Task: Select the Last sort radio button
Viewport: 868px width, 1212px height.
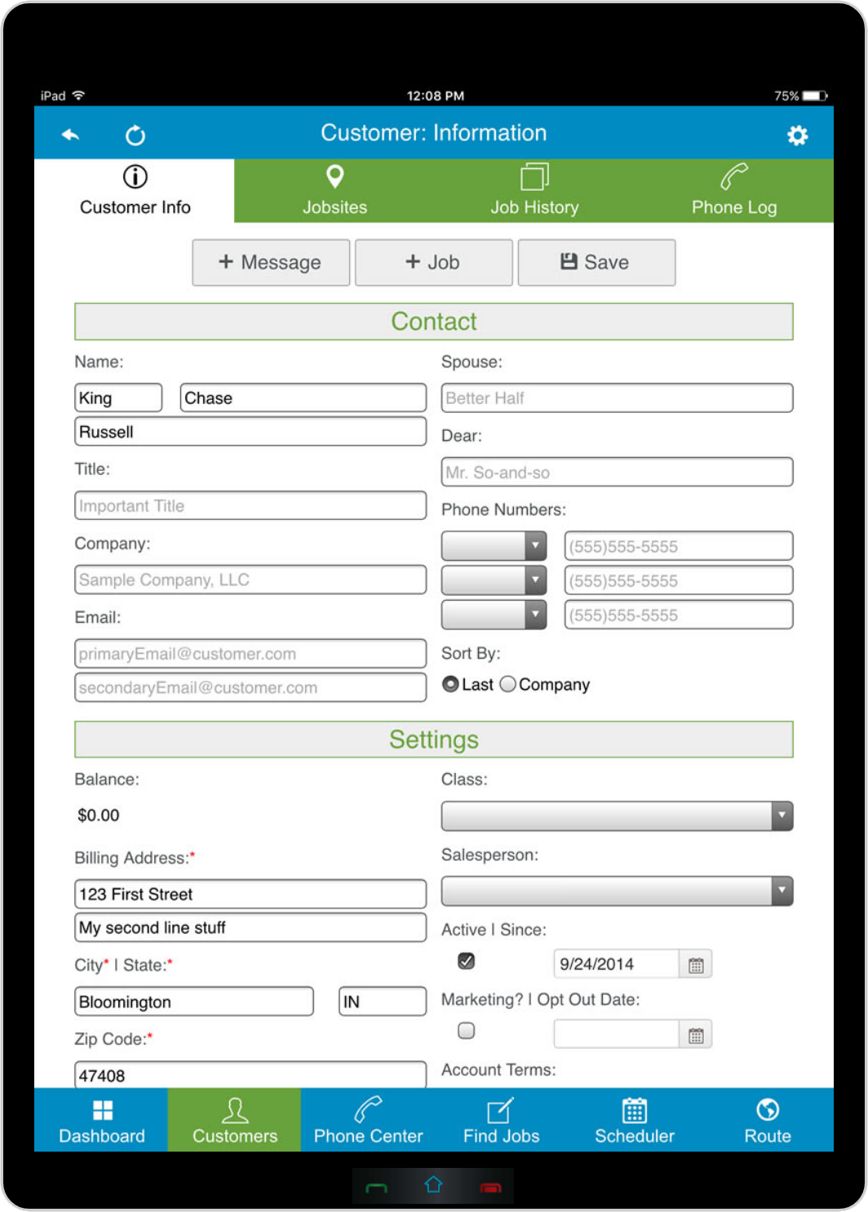Action: point(450,684)
